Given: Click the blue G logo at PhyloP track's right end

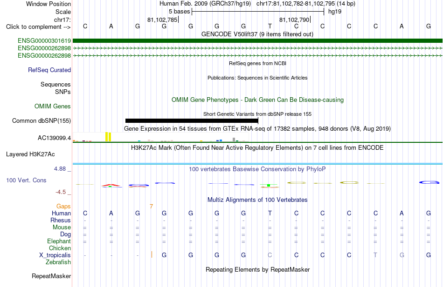Looking at the screenshot, I should pos(429,183).
